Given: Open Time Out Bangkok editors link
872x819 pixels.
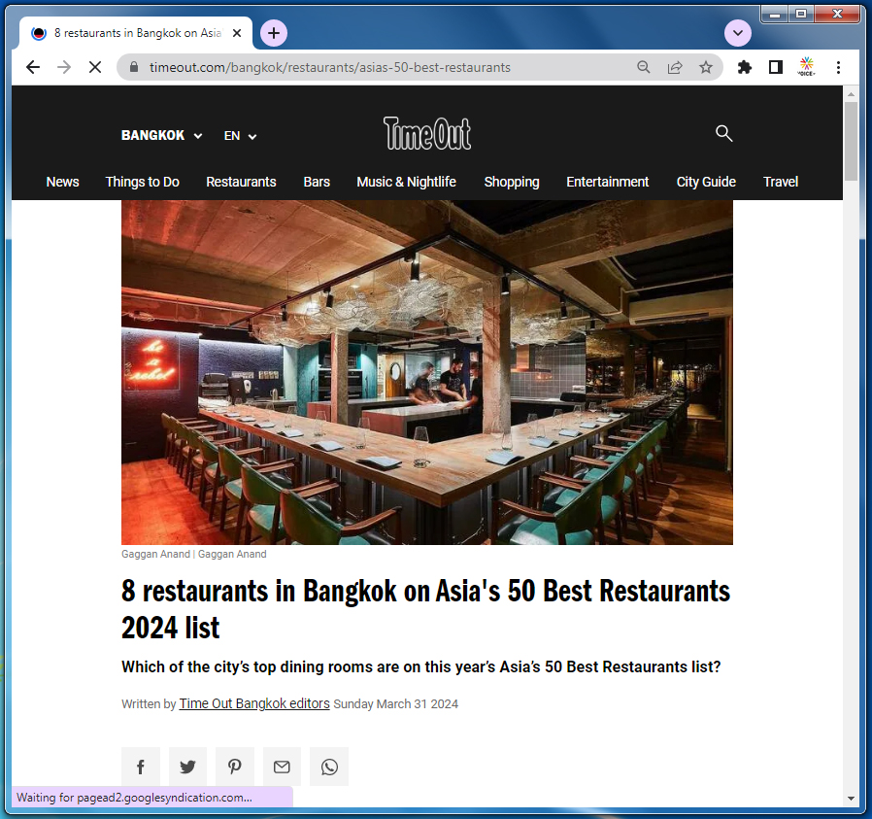Looking at the screenshot, I should pos(254,703).
